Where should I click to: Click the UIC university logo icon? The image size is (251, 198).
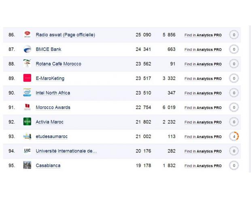point(27,151)
